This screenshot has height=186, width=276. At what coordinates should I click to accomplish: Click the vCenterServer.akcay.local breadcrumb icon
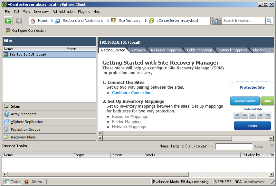pos(151,21)
